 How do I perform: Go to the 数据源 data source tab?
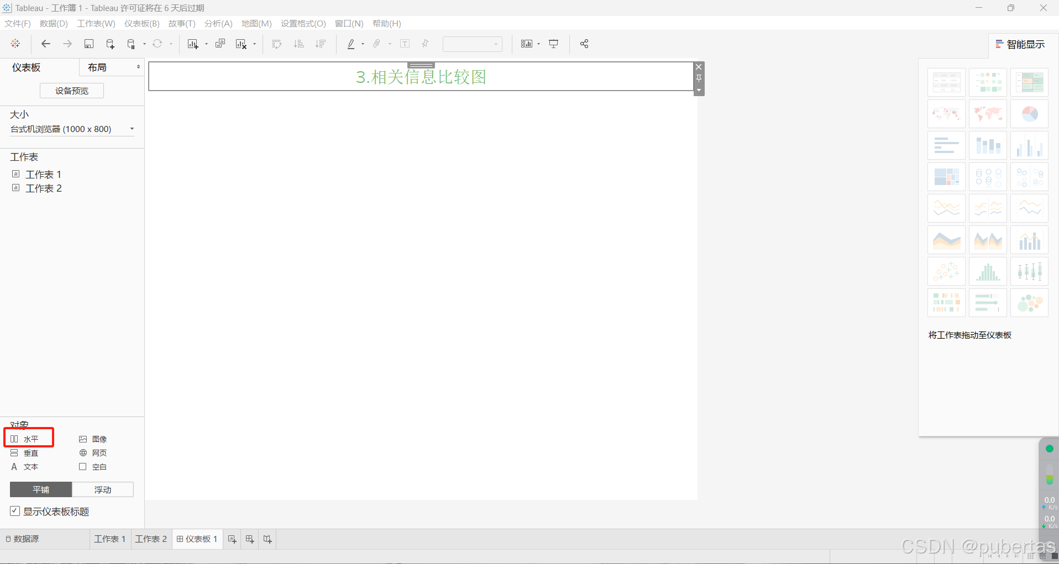pyautogui.click(x=22, y=539)
